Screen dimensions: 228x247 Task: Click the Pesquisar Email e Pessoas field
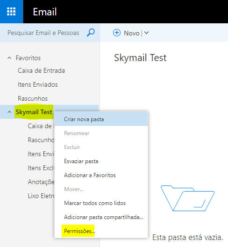43,33
